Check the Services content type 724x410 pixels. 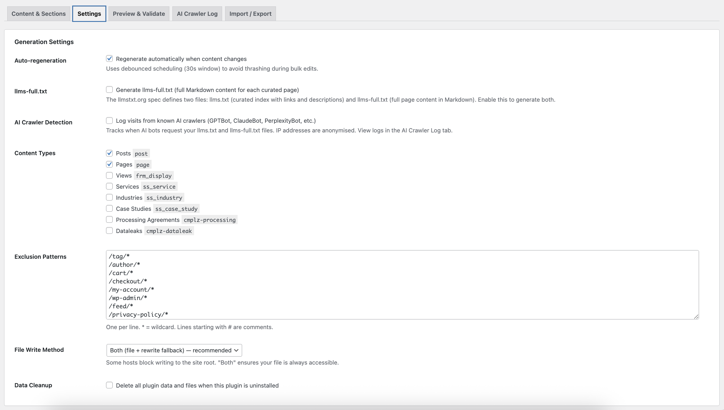(109, 186)
